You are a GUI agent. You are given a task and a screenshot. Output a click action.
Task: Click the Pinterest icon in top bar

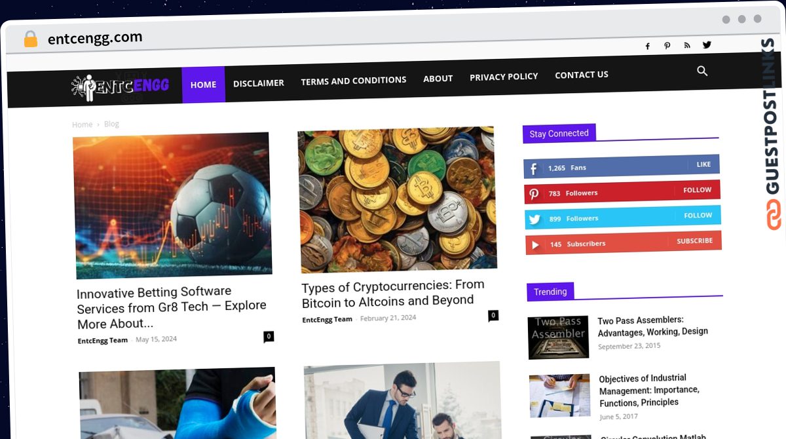[667, 46]
